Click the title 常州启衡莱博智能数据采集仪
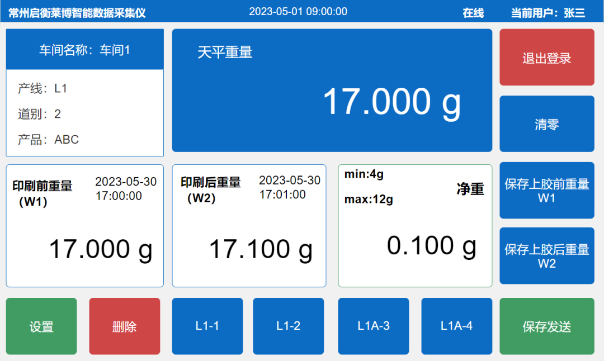Image resolution: width=604 pixels, height=361 pixels. (77, 13)
